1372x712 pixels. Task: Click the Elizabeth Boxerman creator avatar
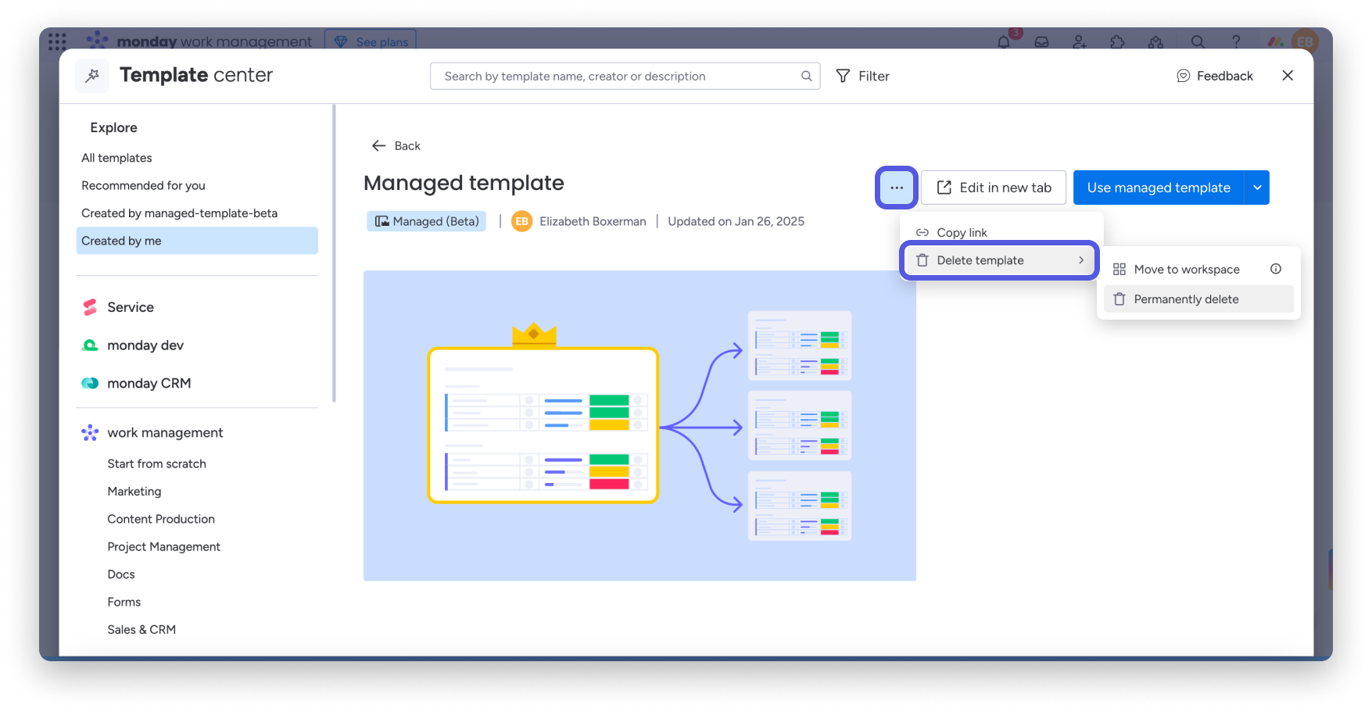coord(521,221)
